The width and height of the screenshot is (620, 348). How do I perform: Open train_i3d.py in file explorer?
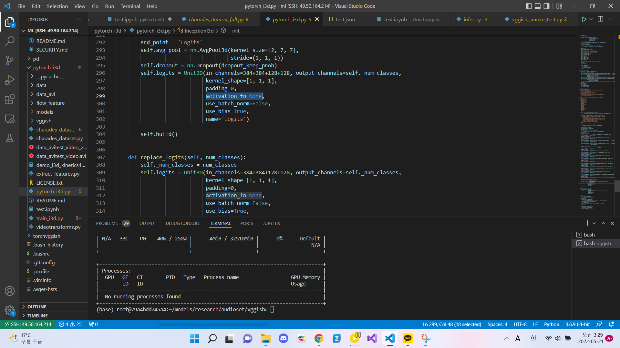pyautogui.click(x=49, y=218)
